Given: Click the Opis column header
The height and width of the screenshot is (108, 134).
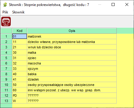Looking at the screenshot, I should coord(72,31).
